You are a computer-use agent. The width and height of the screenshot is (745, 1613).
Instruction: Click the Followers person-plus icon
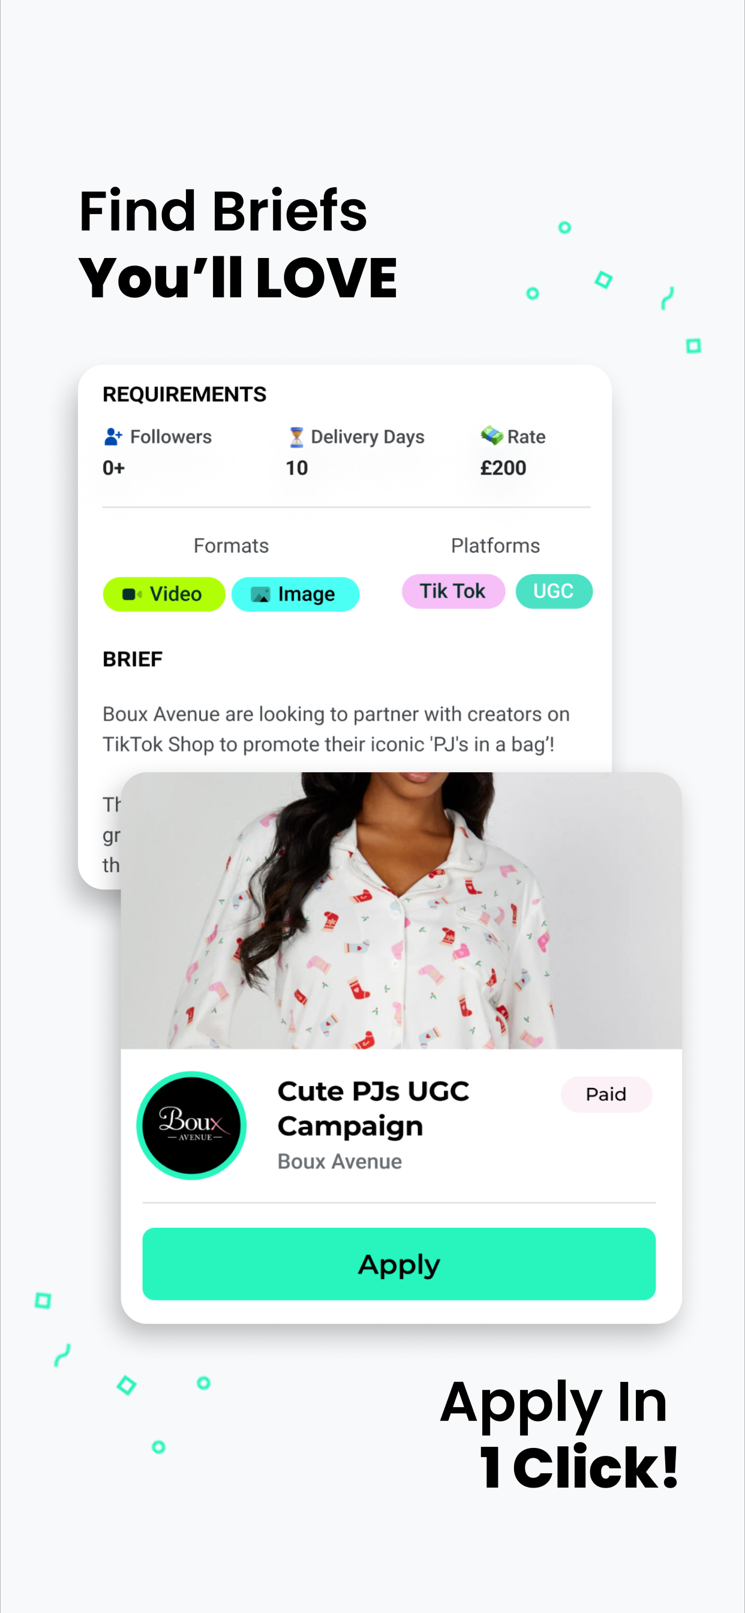(113, 436)
